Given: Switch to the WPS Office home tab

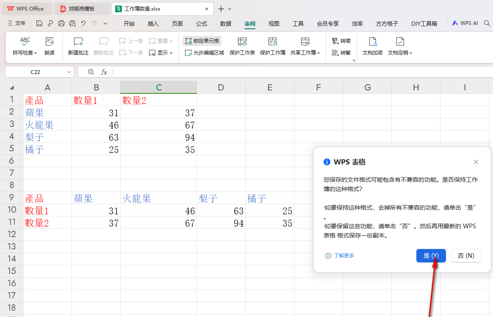Looking at the screenshot, I should click(x=27, y=9).
